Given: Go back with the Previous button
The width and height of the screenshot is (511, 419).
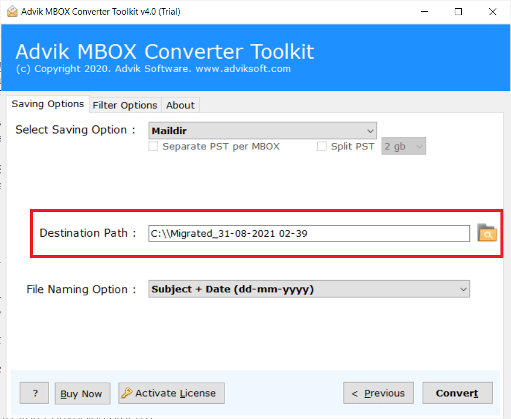Looking at the screenshot, I should [379, 393].
